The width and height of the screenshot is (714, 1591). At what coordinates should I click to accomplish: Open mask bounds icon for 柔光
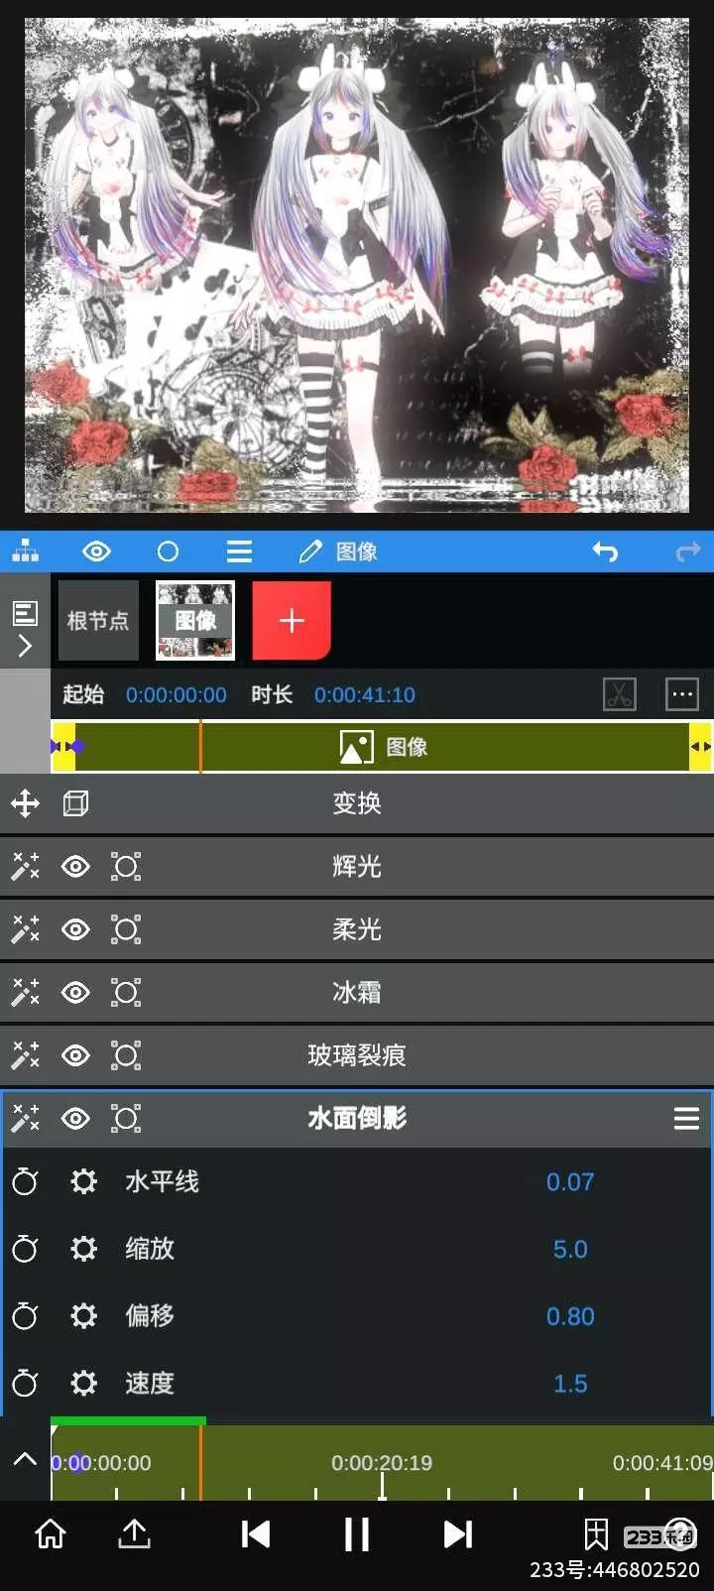(x=126, y=929)
